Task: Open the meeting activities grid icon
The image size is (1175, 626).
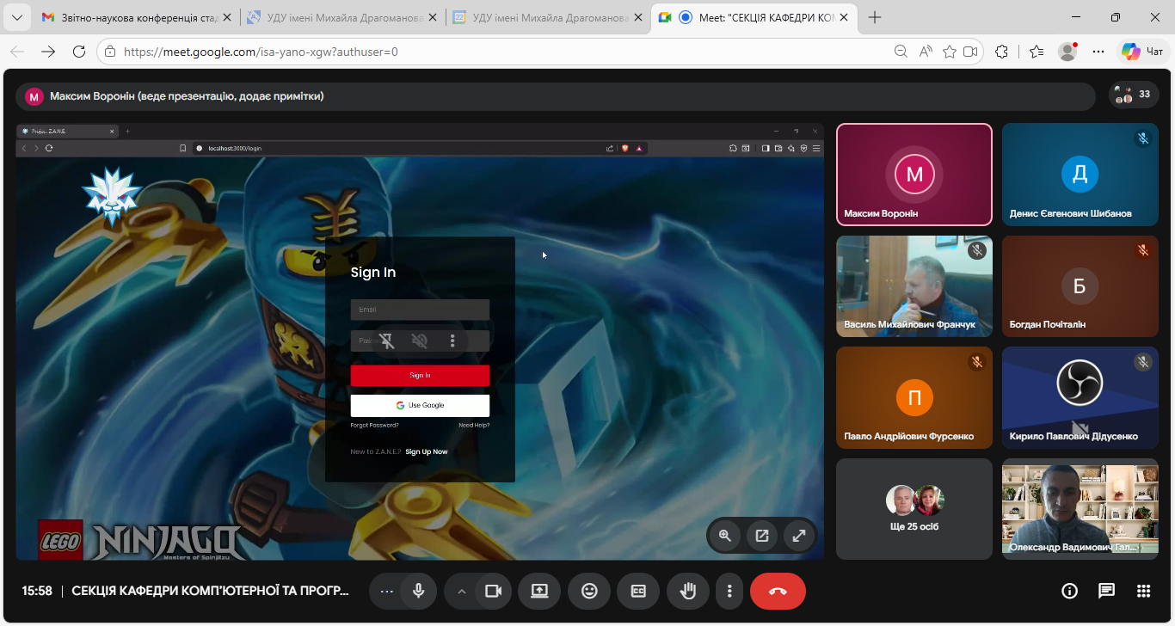Action: [x=1143, y=591]
